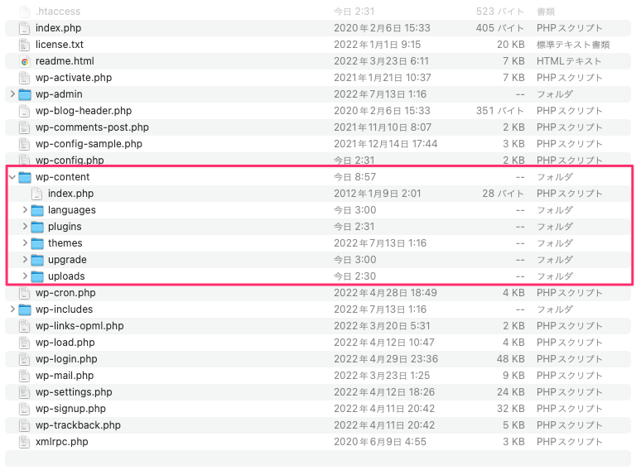
Task: Click the uploads folder icon
Action: pyautogui.click(x=37, y=276)
